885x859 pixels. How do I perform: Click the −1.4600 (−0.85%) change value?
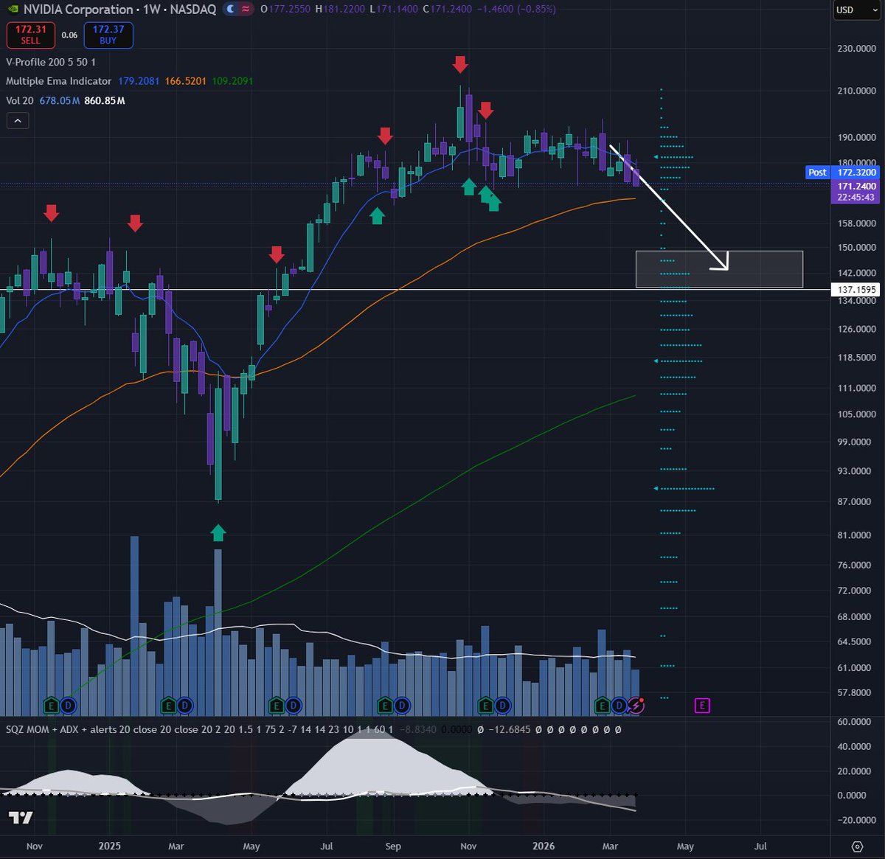pos(516,10)
